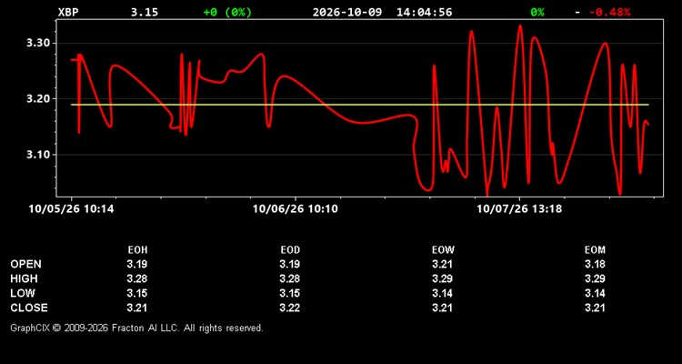The height and width of the screenshot is (364, 682).
Task: Click the EOH CLOSE value 3.21
Action: (x=137, y=308)
